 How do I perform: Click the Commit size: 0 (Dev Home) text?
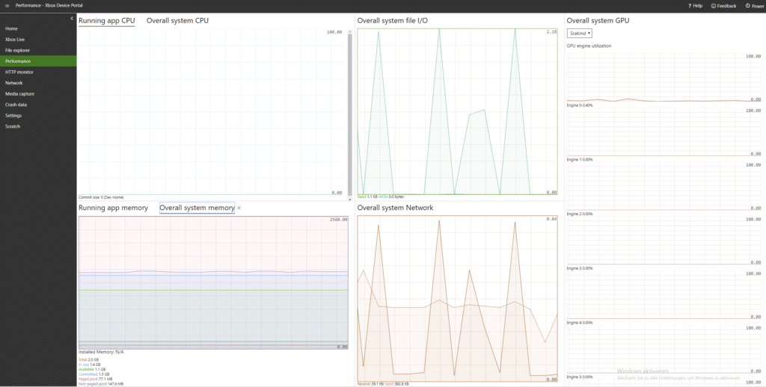click(x=101, y=197)
